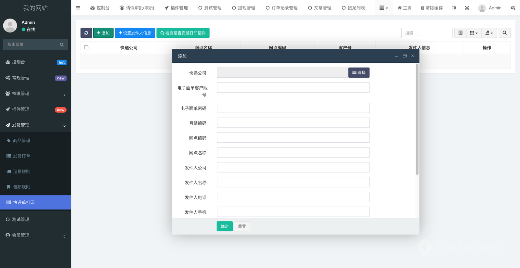Viewport: 520px width, 268px height.
Task: Click the refresh icon in the table toolbar
Action: (86, 33)
